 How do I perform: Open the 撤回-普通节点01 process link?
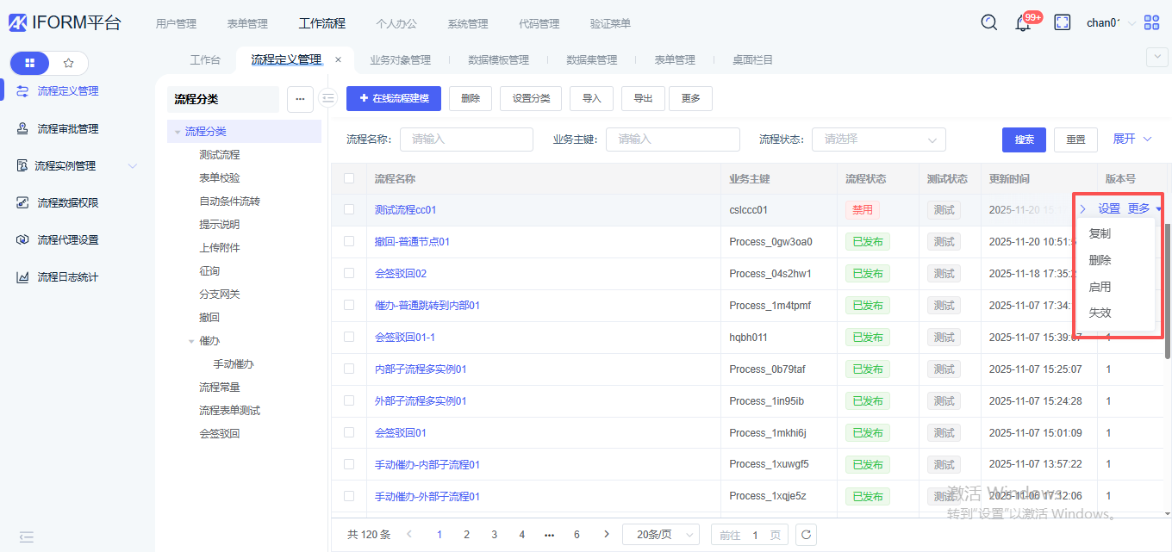tap(412, 242)
